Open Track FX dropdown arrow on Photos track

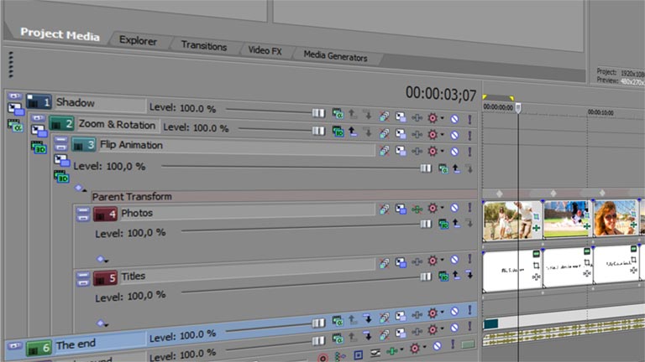(x=443, y=208)
